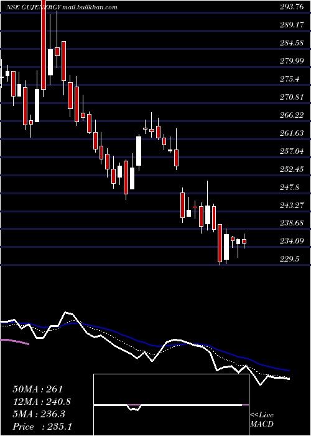Click the 50MA : 261 readout

point(38,389)
